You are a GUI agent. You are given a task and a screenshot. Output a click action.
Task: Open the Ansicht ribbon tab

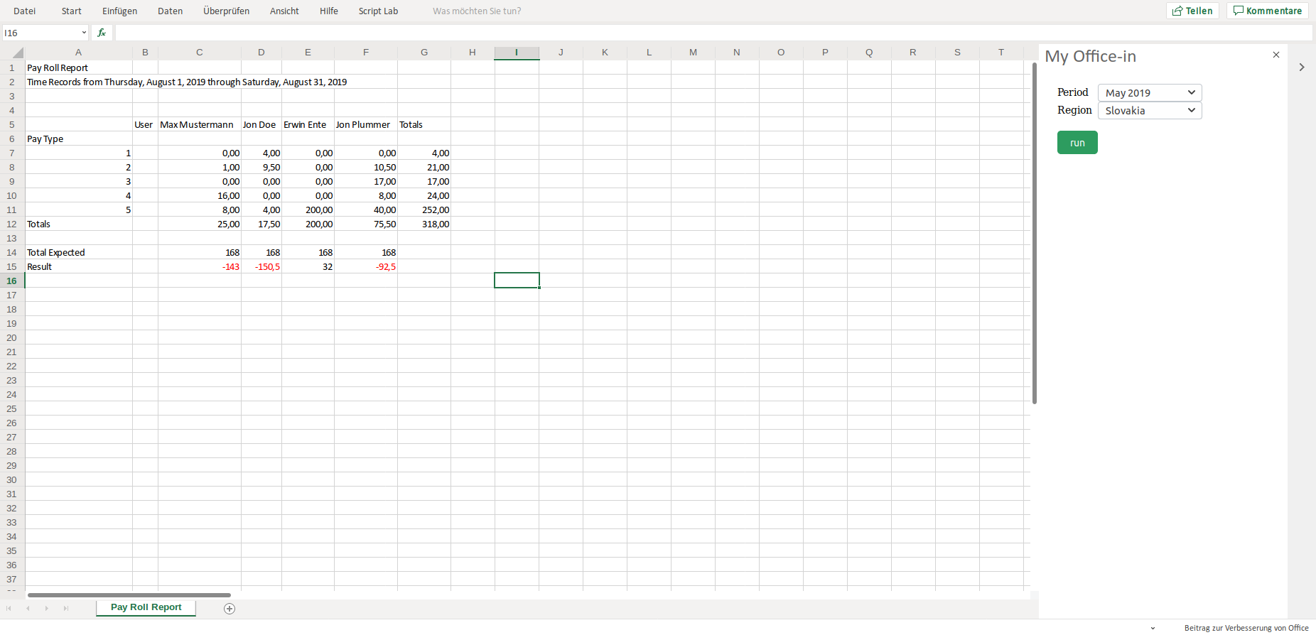coord(284,11)
